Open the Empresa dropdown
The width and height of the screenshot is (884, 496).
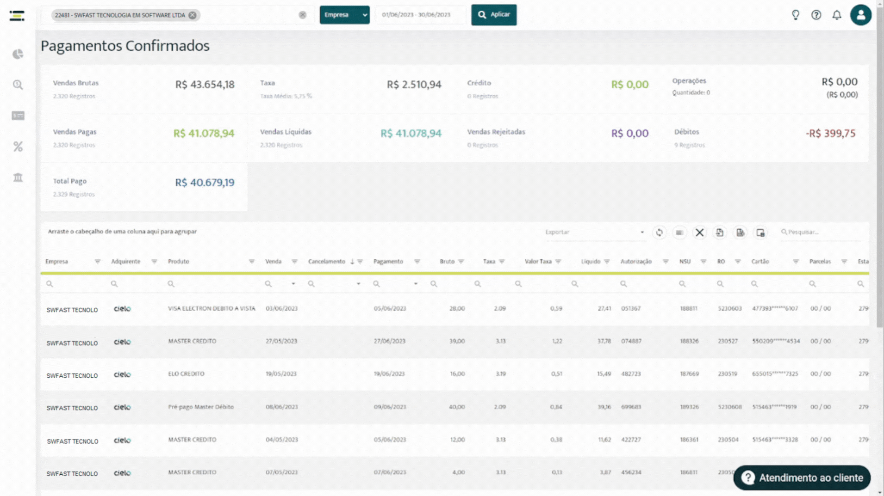click(344, 15)
